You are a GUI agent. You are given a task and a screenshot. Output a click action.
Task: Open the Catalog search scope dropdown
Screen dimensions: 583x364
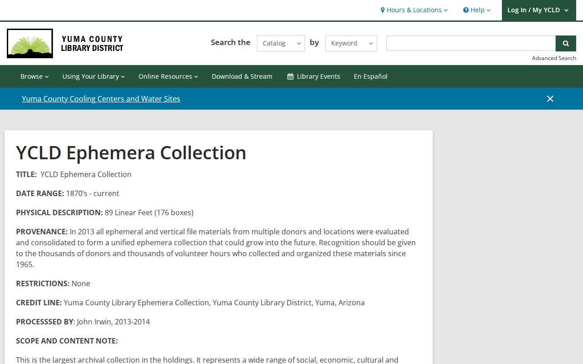(x=281, y=43)
